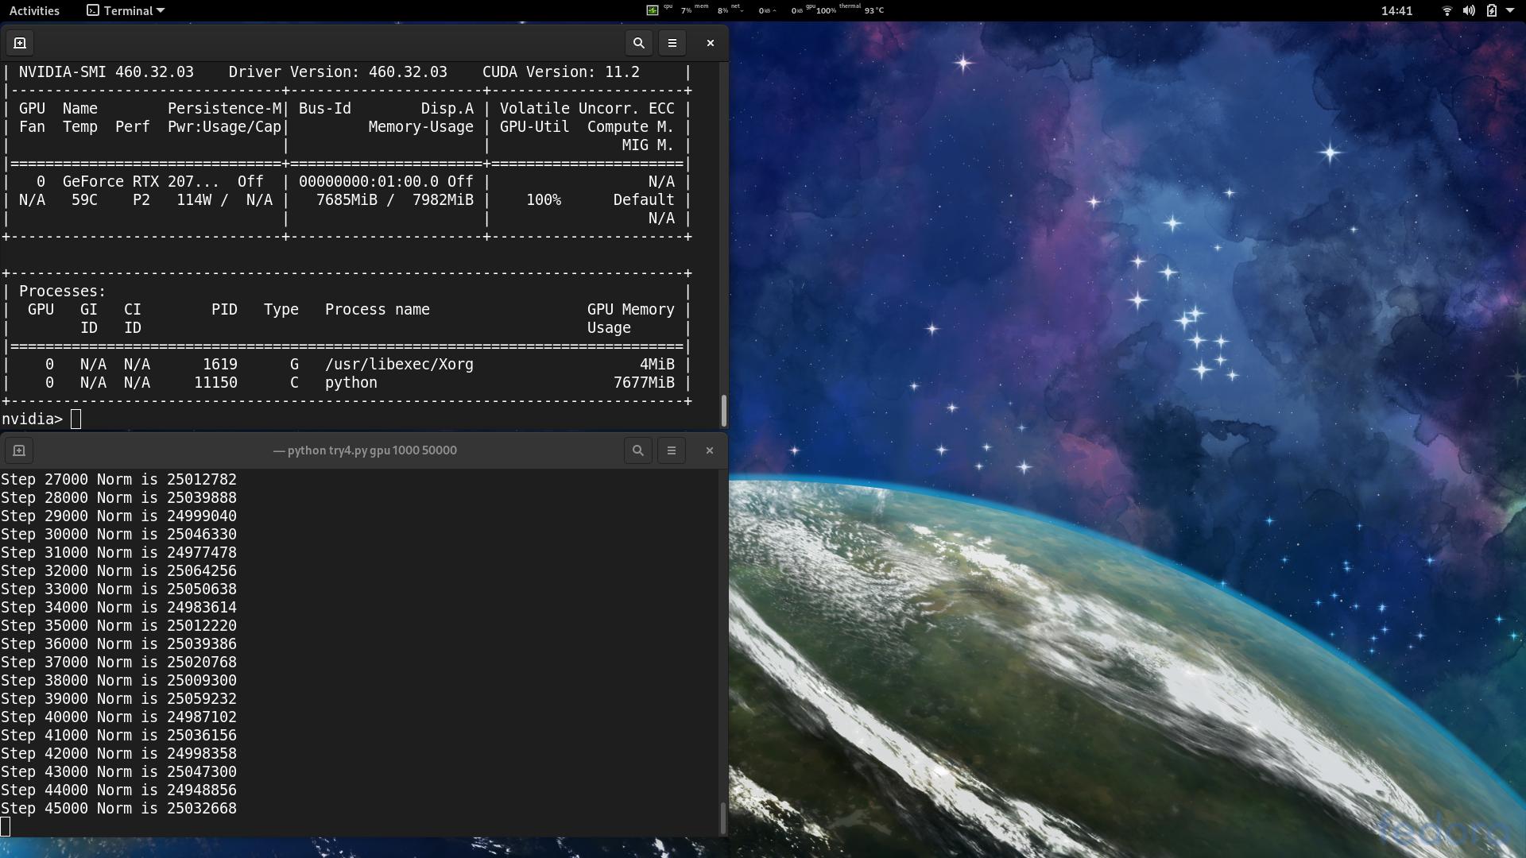Click the 114W power usage value
Image resolution: width=1526 pixels, height=858 pixels.
(194, 200)
